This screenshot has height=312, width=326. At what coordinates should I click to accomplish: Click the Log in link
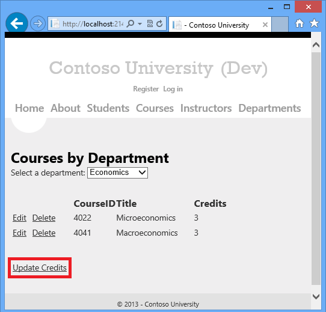(x=173, y=89)
